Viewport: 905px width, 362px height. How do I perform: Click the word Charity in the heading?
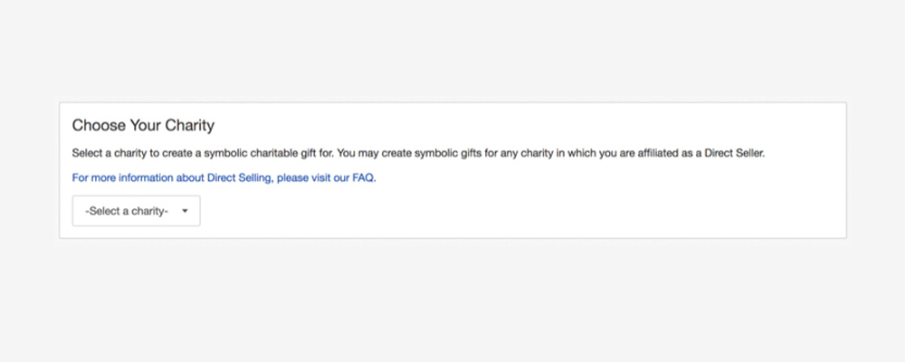(x=190, y=125)
